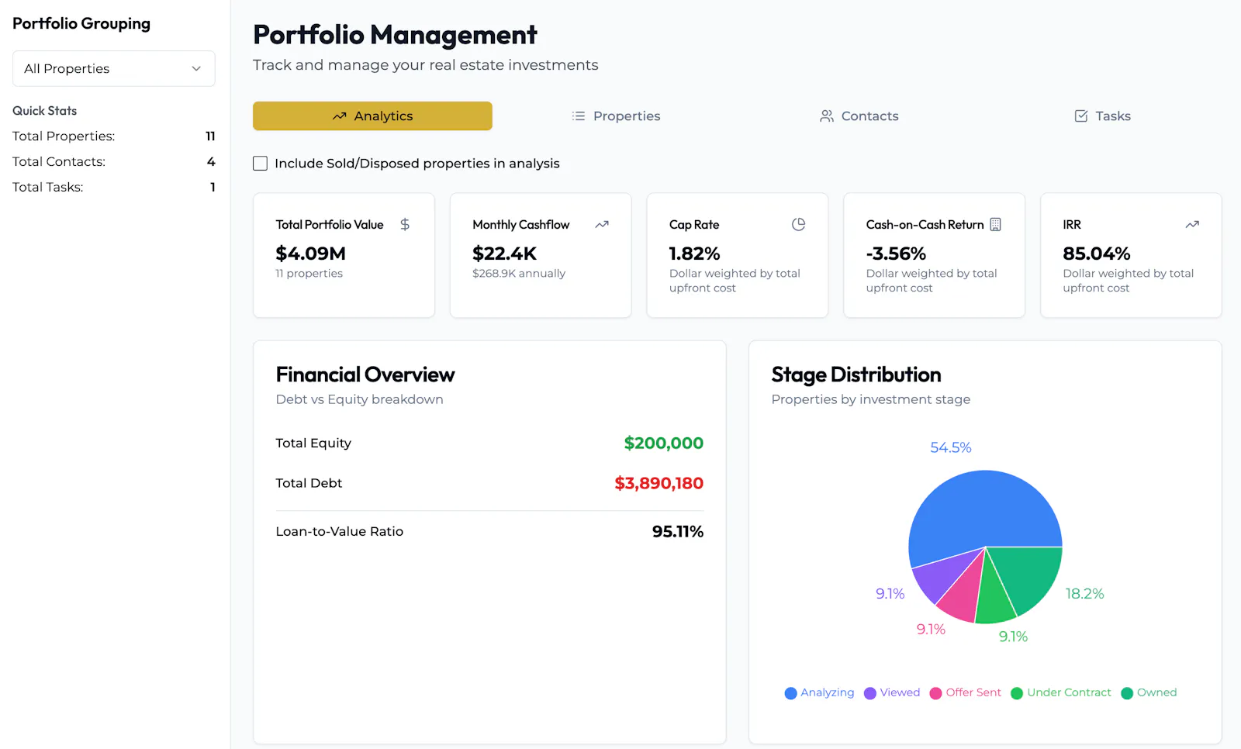Switch to the Analytics tab
Image resolution: width=1241 pixels, height=749 pixels.
(x=372, y=116)
